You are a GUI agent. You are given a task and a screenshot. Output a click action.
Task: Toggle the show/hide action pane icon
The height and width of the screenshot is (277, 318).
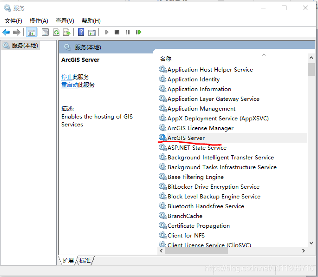(92, 32)
